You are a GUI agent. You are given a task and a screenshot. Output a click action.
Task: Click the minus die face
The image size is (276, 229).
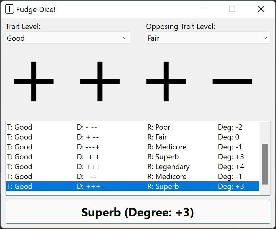[x=232, y=81]
